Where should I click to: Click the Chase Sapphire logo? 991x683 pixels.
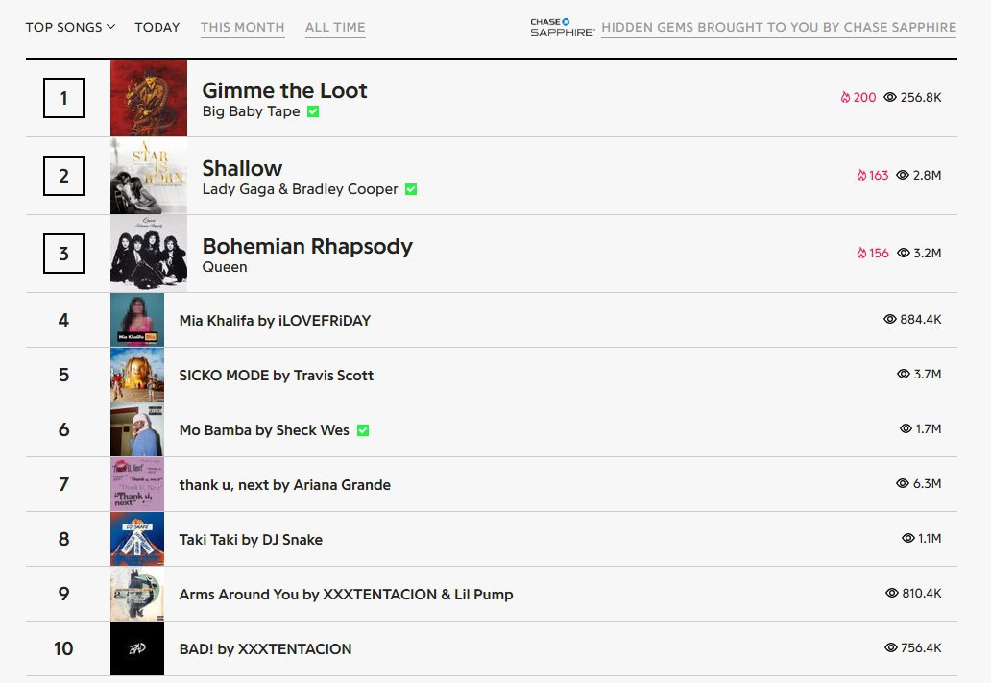pos(562,27)
